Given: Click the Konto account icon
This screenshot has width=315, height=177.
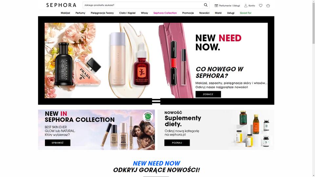Looking at the screenshot, I should pos(245,6).
